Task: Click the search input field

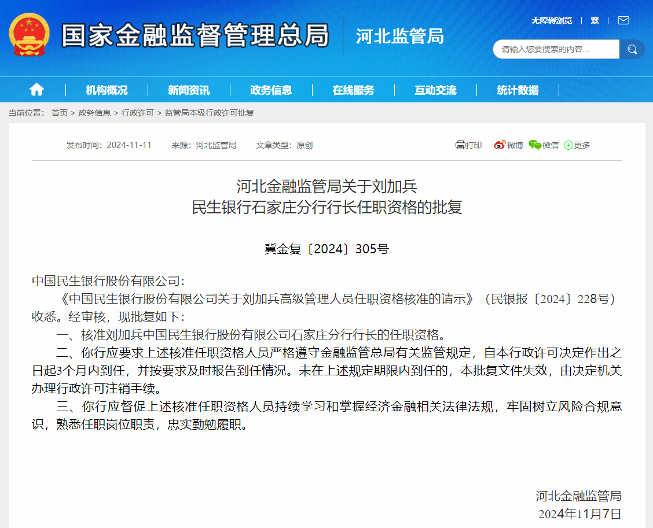Action: [x=556, y=50]
